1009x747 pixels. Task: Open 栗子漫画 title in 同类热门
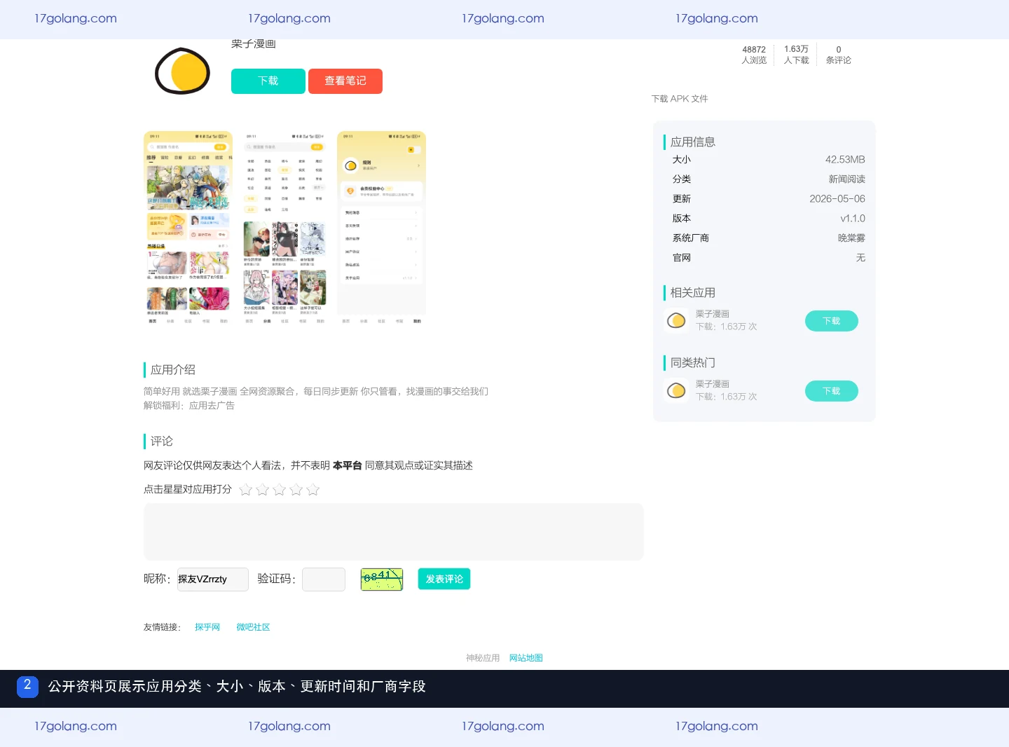[x=713, y=384]
